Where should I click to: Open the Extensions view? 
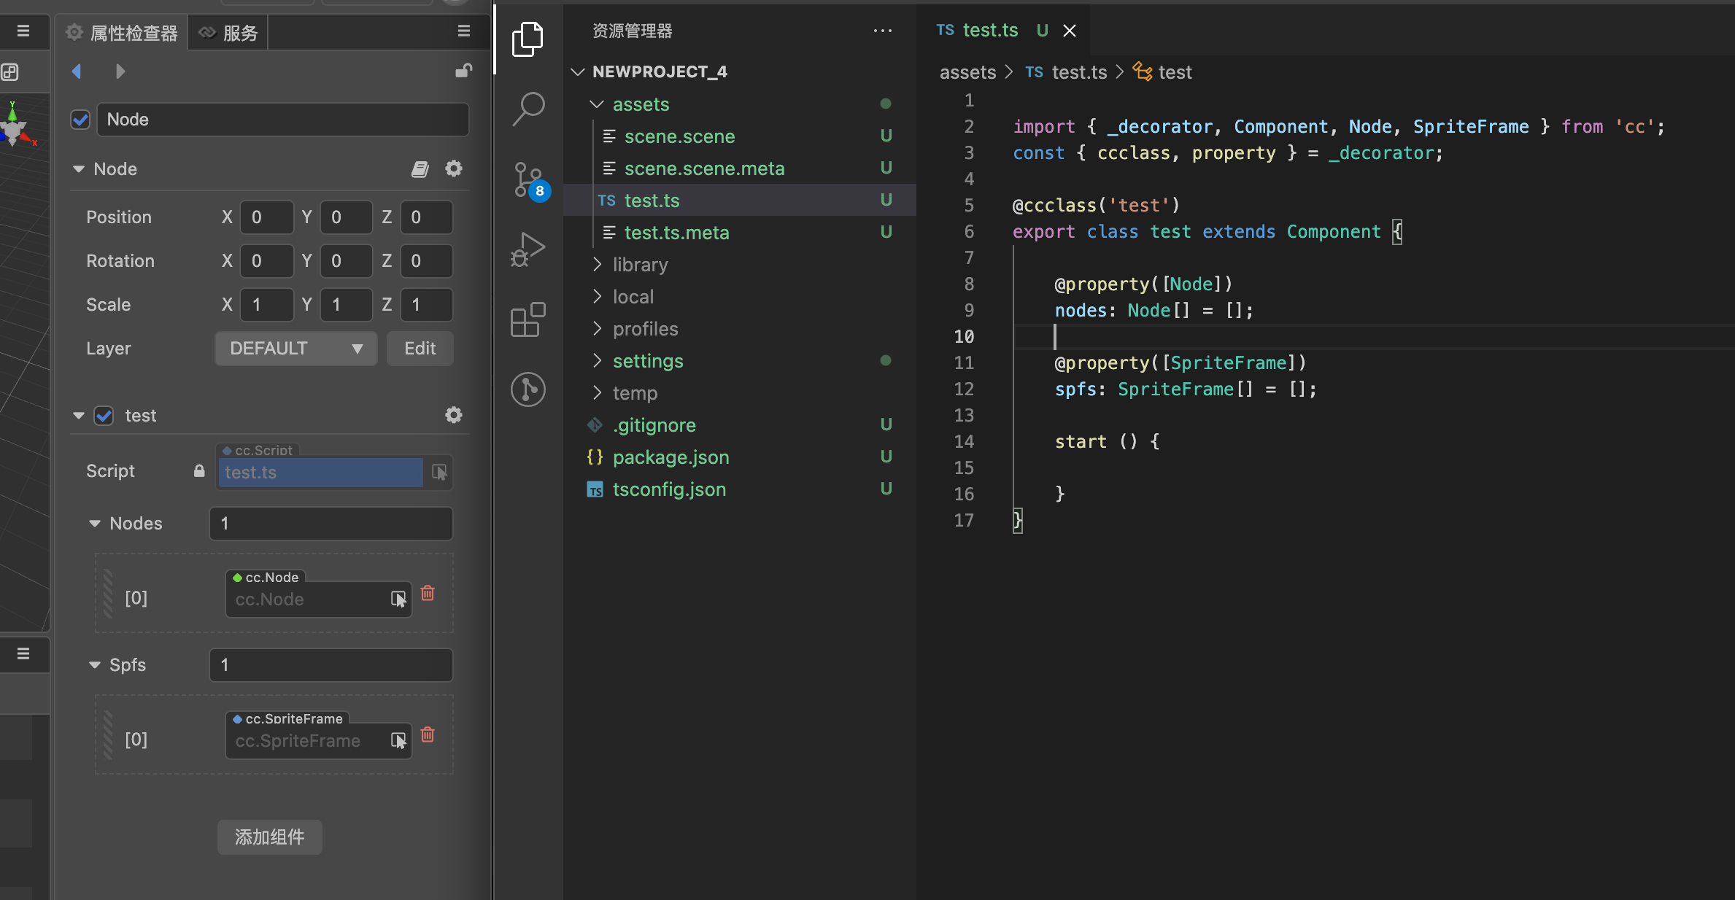528,319
